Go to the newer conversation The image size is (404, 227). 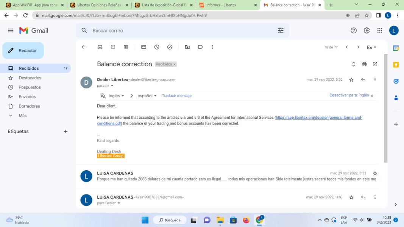click(347, 47)
